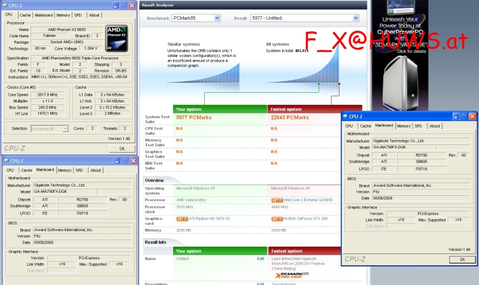Switch to Mainboard tab in top-left CPU-Z
The image size is (479, 285).
tap(44, 15)
